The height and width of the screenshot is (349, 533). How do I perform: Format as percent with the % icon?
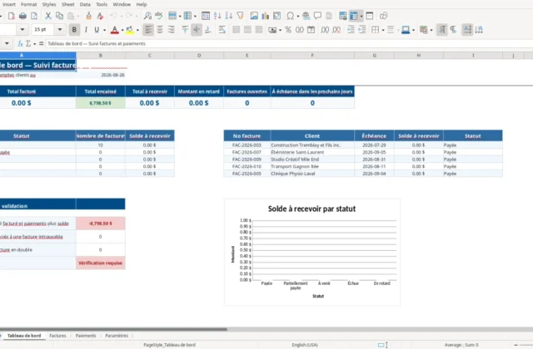pyautogui.click(x=288, y=30)
